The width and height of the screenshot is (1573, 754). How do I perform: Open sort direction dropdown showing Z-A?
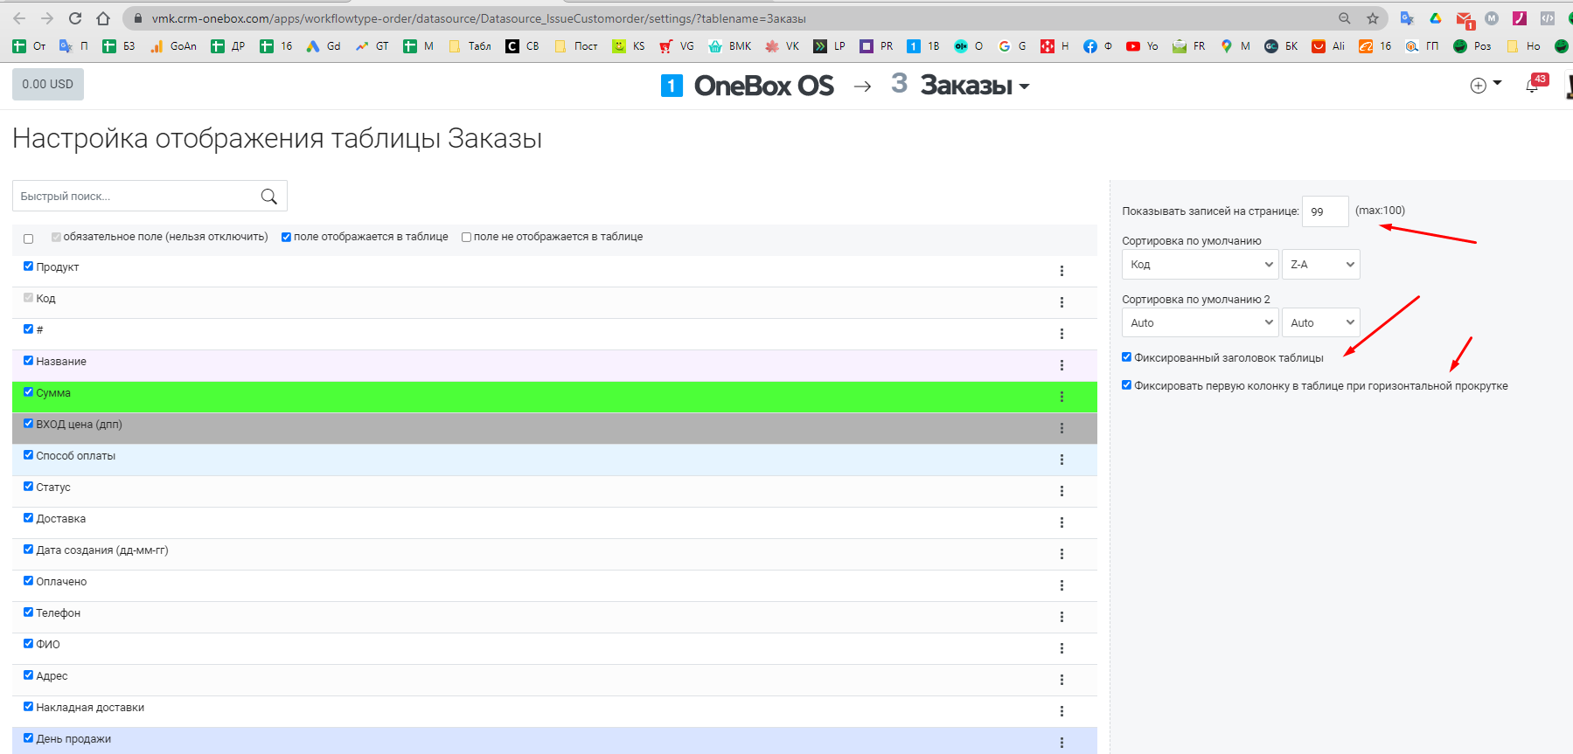[1321, 265]
